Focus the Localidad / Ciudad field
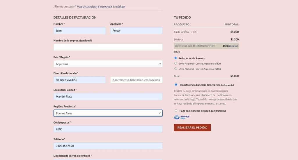298x160 pixels. click(108, 97)
